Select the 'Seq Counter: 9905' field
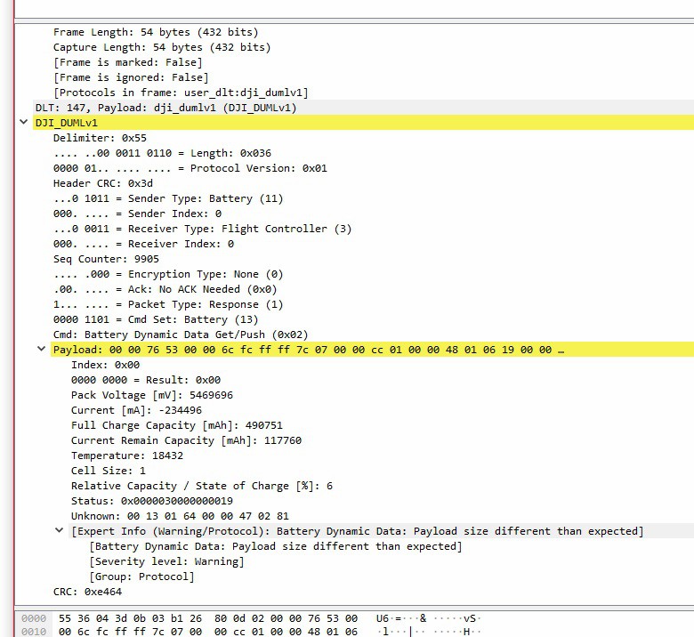Screen dimensions: 694x637 pos(106,259)
